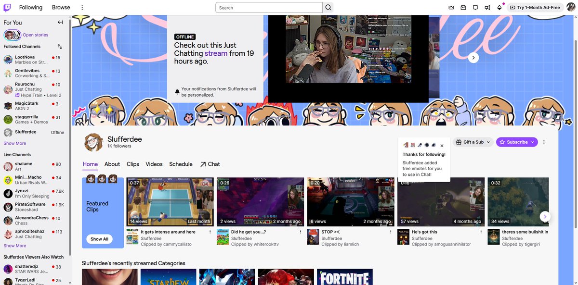578x285 pixels.
Task: Open options for "STOP >:(" clip
Action: [391, 232]
